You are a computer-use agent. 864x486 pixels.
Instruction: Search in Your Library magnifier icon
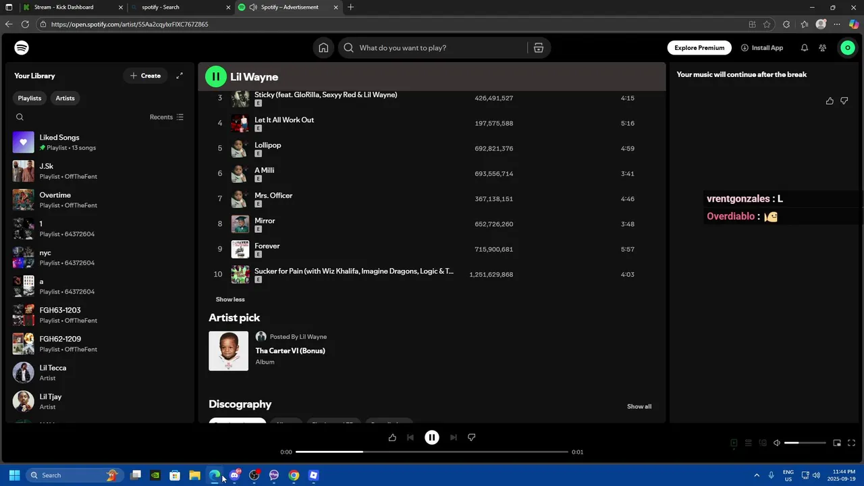click(20, 117)
